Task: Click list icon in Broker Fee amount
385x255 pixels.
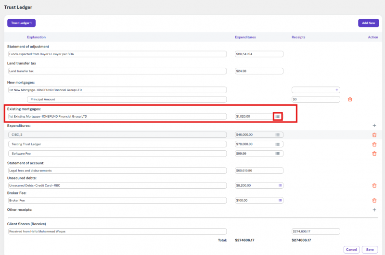Action: pos(280,200)
